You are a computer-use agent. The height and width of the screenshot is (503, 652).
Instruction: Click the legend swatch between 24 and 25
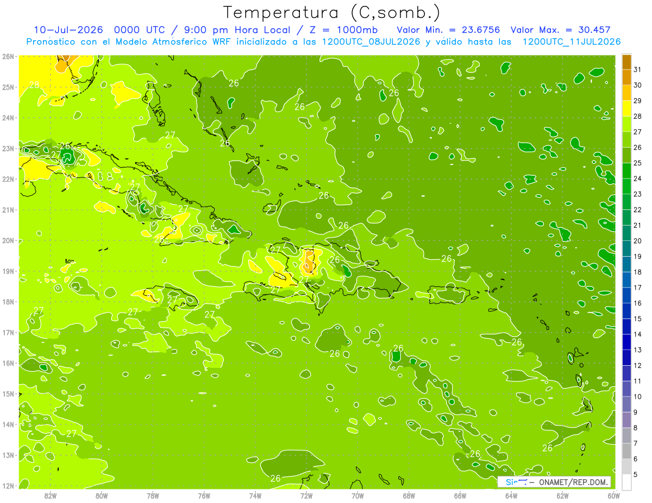tap(626, 171)
